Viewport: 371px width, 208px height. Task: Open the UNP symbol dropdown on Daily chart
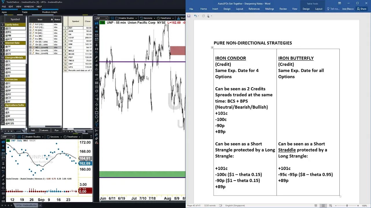pos(13,137)
